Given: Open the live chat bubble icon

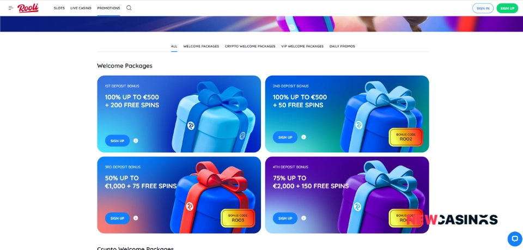Looking at the screenshot, I should click(x=515, y=239).
